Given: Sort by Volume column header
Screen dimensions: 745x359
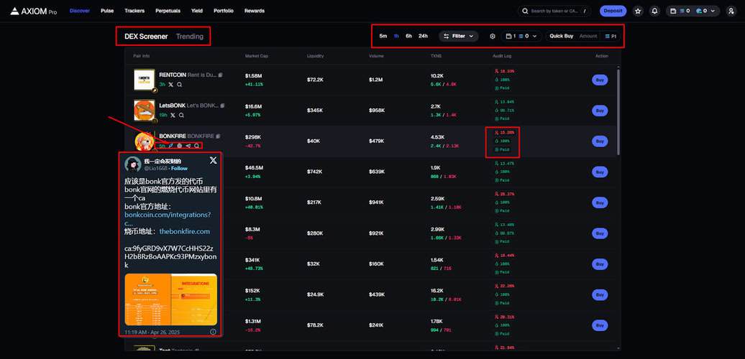Looking at the screenshot, I should 376,56.
